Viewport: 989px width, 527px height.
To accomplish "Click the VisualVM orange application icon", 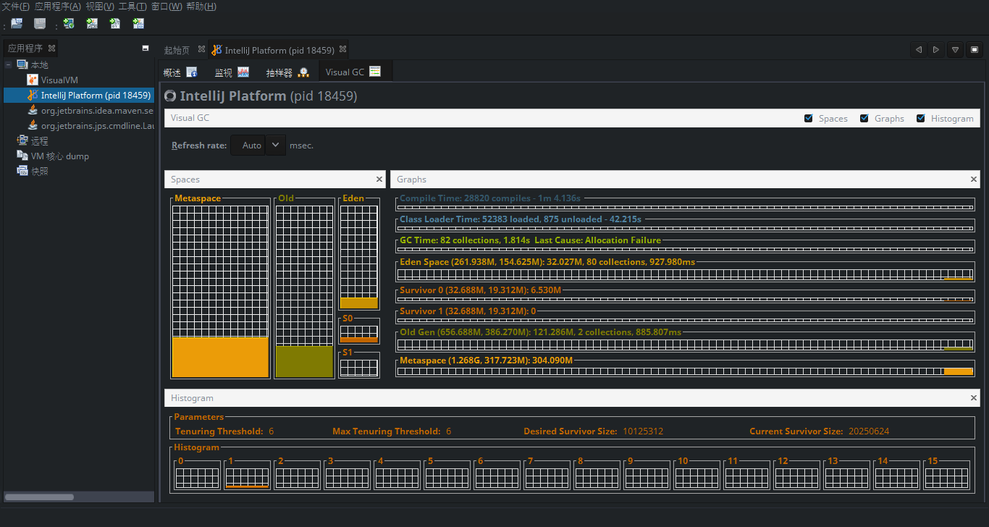I will point(33,80).
